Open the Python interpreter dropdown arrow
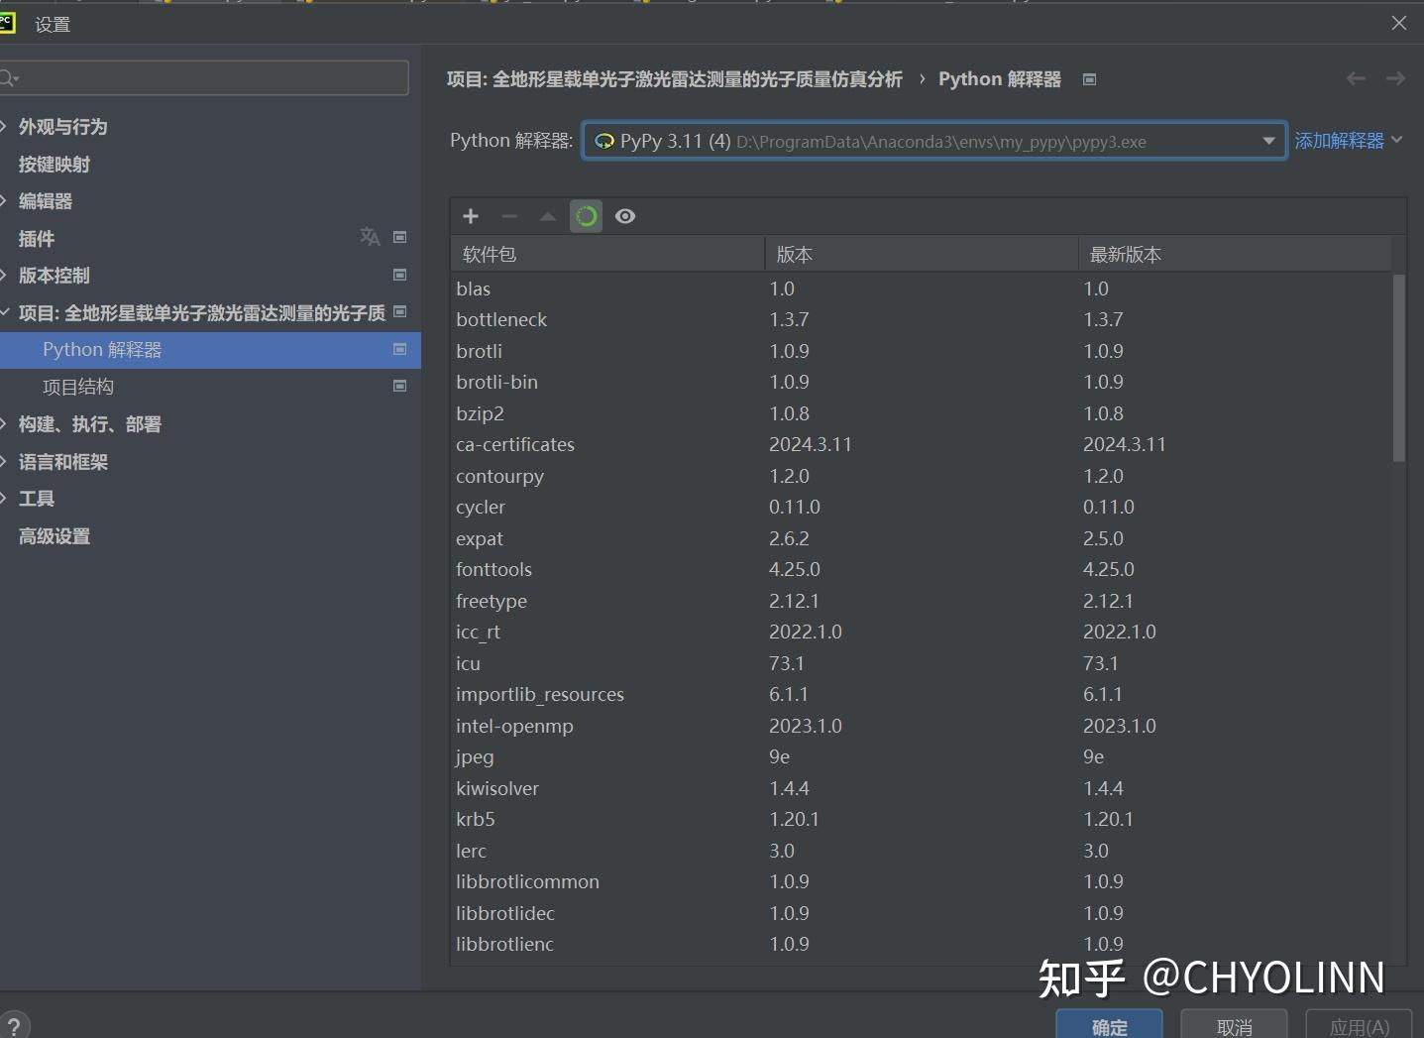This screenshot has width=1424, height=1038. point(1268,141)
